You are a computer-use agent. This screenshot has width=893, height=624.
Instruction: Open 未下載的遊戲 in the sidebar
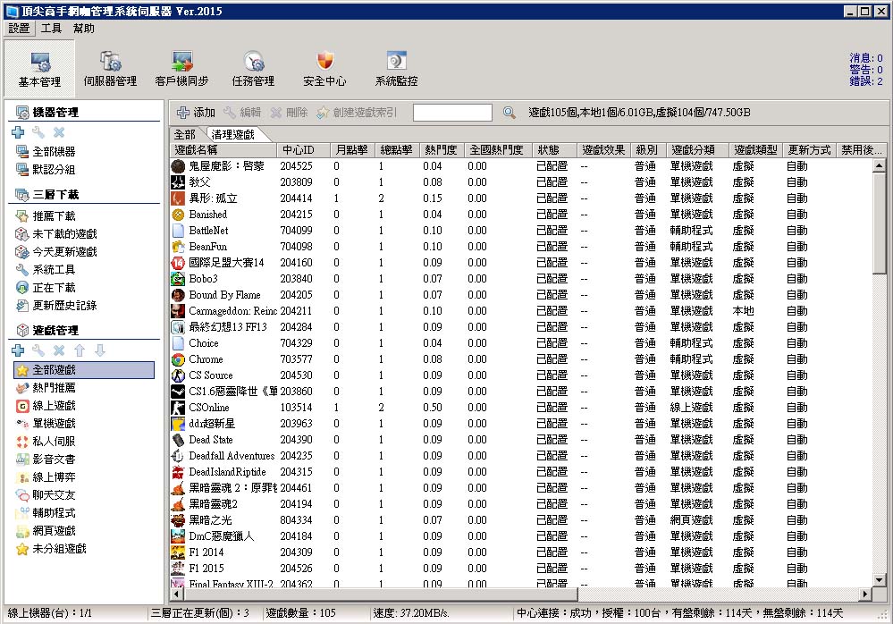point(57,234)
